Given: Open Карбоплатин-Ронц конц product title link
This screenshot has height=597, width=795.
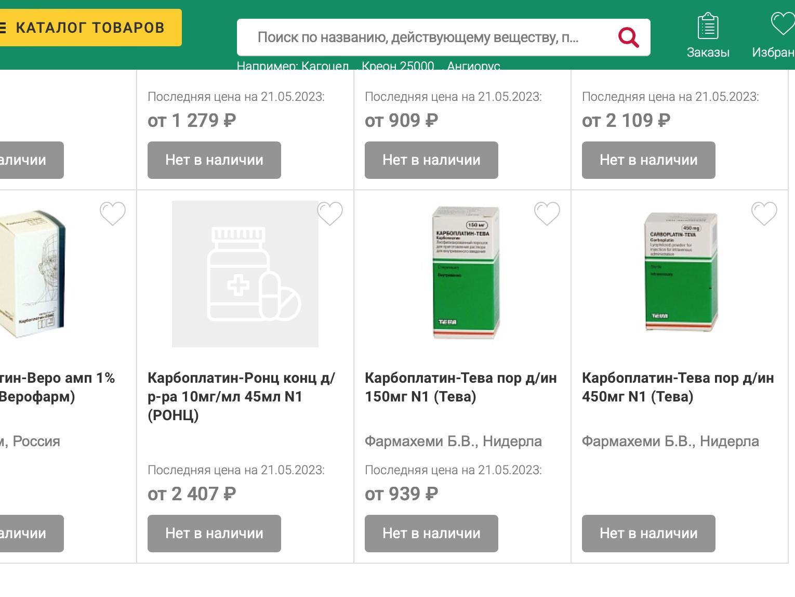Looking at the screenshot, I should 241,396.
